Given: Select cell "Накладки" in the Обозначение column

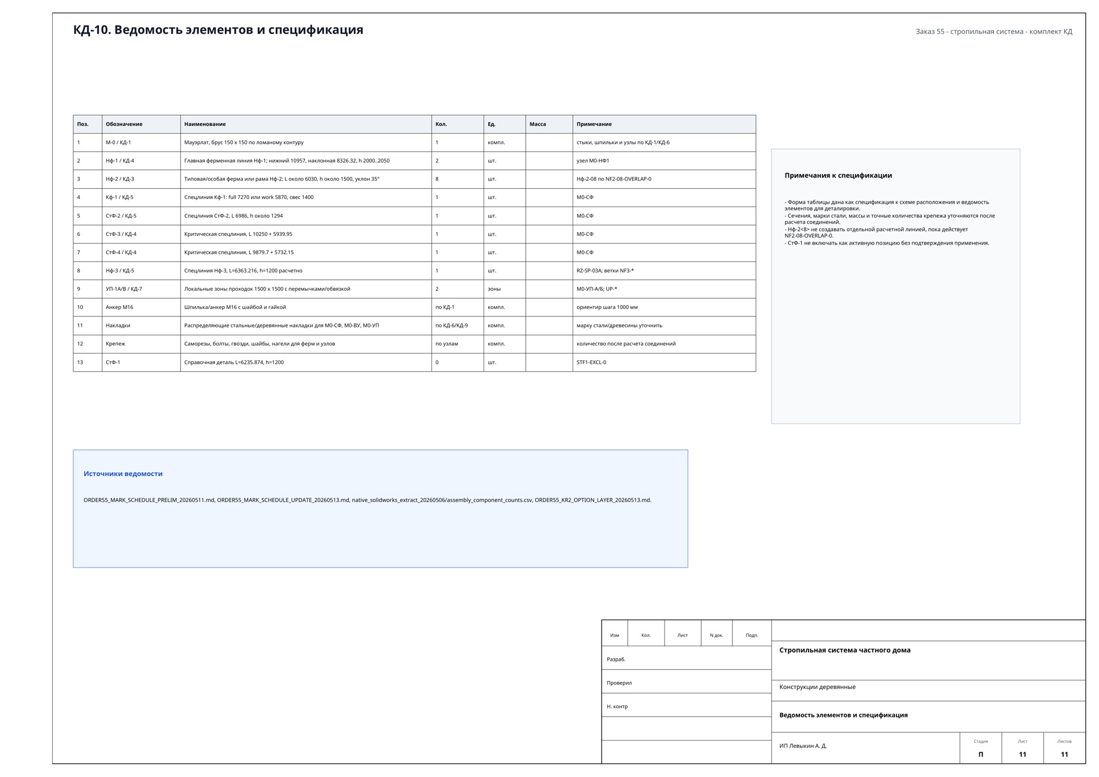Looking at the screenshot, I should (x=141, y=326).
